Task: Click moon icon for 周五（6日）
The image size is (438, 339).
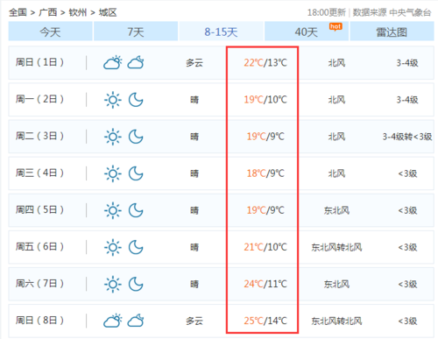Action: (x=136, y=248)
